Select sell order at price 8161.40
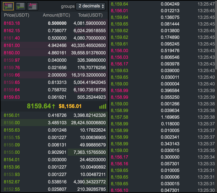Image resolution: width=217 pixels, height=193 pixels. point(54,38)
